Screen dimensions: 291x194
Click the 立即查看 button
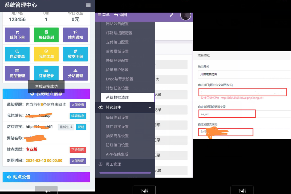pos(77,105)
